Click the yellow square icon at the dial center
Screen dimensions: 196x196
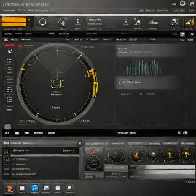[57, 84]
